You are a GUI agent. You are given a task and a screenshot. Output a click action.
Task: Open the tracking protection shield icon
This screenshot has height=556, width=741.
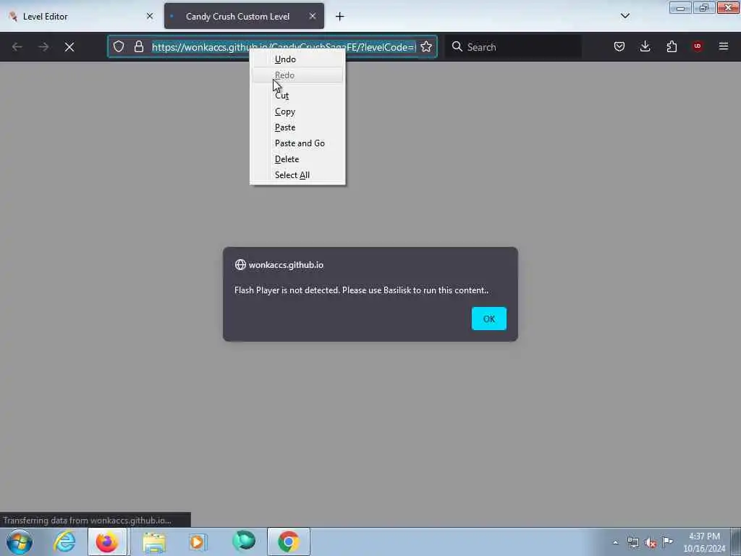[x=119, y=46]
